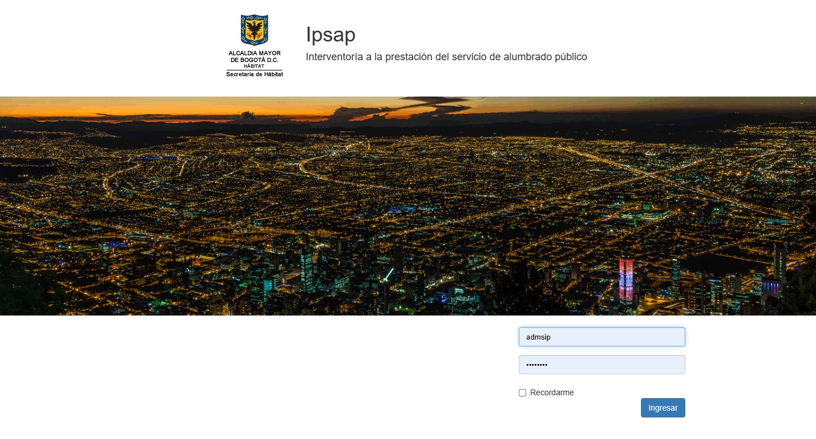This screenshot has height=439, width=816.
Task: Click the "Ipsap" heading title
Action: (330, 35)
